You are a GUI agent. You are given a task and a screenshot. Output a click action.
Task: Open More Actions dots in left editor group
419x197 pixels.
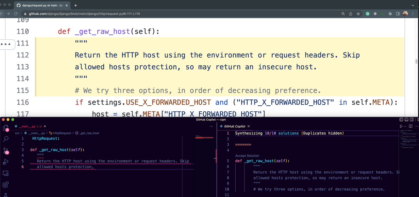click(211, 126)
